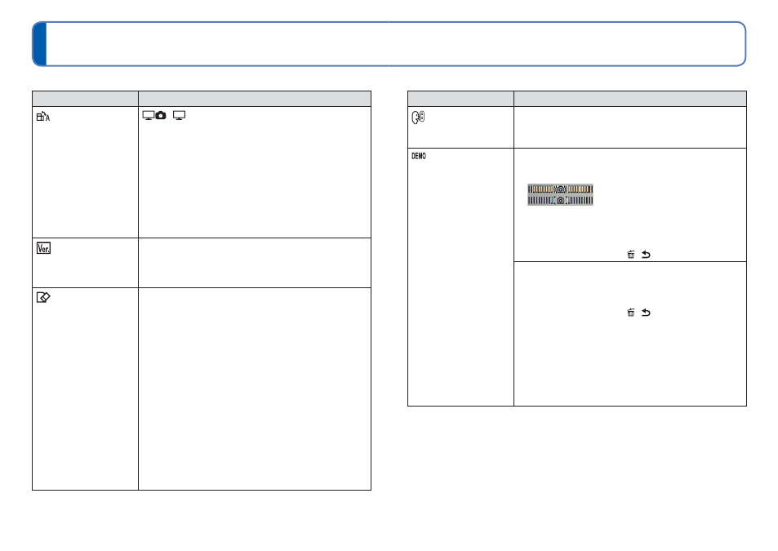
Task: Click the return arrow below the stabilizer graphic
Action: (646, 255)
